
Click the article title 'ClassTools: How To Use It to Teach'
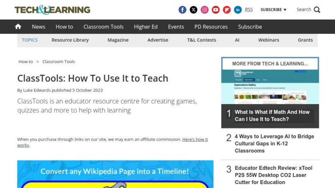[93, 78]
